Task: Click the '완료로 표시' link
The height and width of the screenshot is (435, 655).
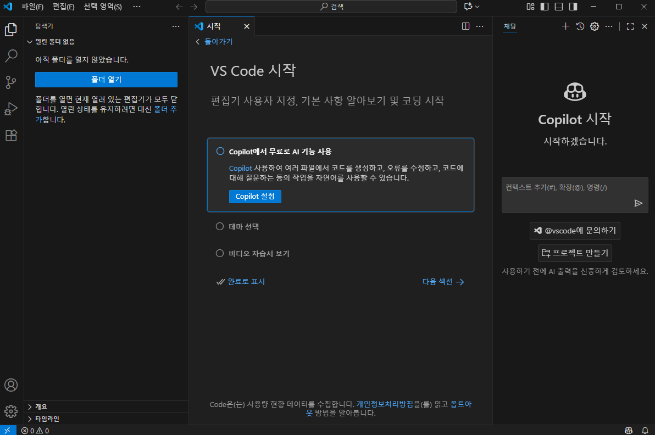Action: pyautogui.click(x=246, y=282)
